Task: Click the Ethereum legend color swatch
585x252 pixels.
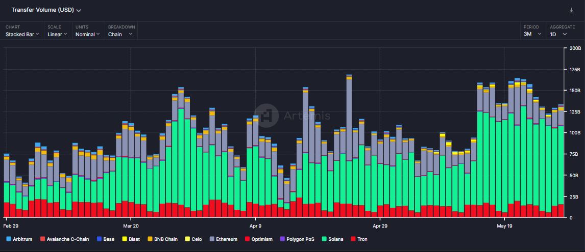Action: point(211,239)
